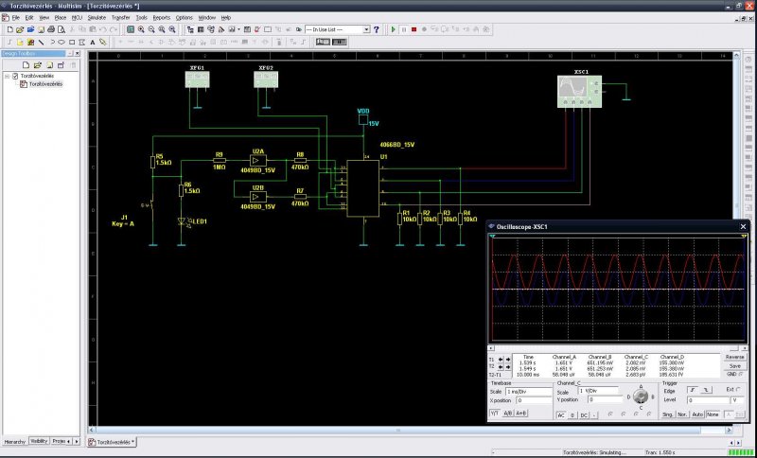
Task: Turn the oscilloscope channel selector knob
Action: [641, 397]
